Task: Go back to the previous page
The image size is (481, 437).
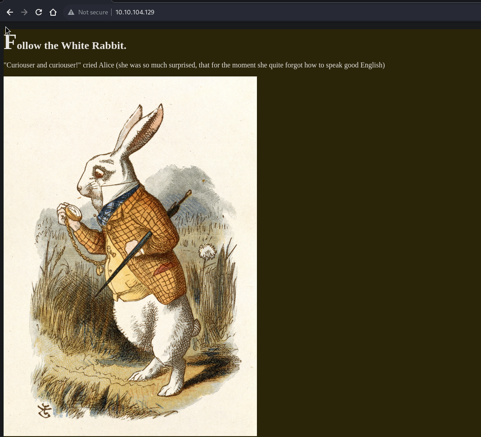Action: pos(10,12)
